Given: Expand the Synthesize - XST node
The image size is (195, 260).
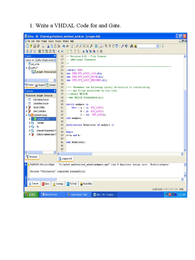Looking at the screenshot, I should (30, 119).
